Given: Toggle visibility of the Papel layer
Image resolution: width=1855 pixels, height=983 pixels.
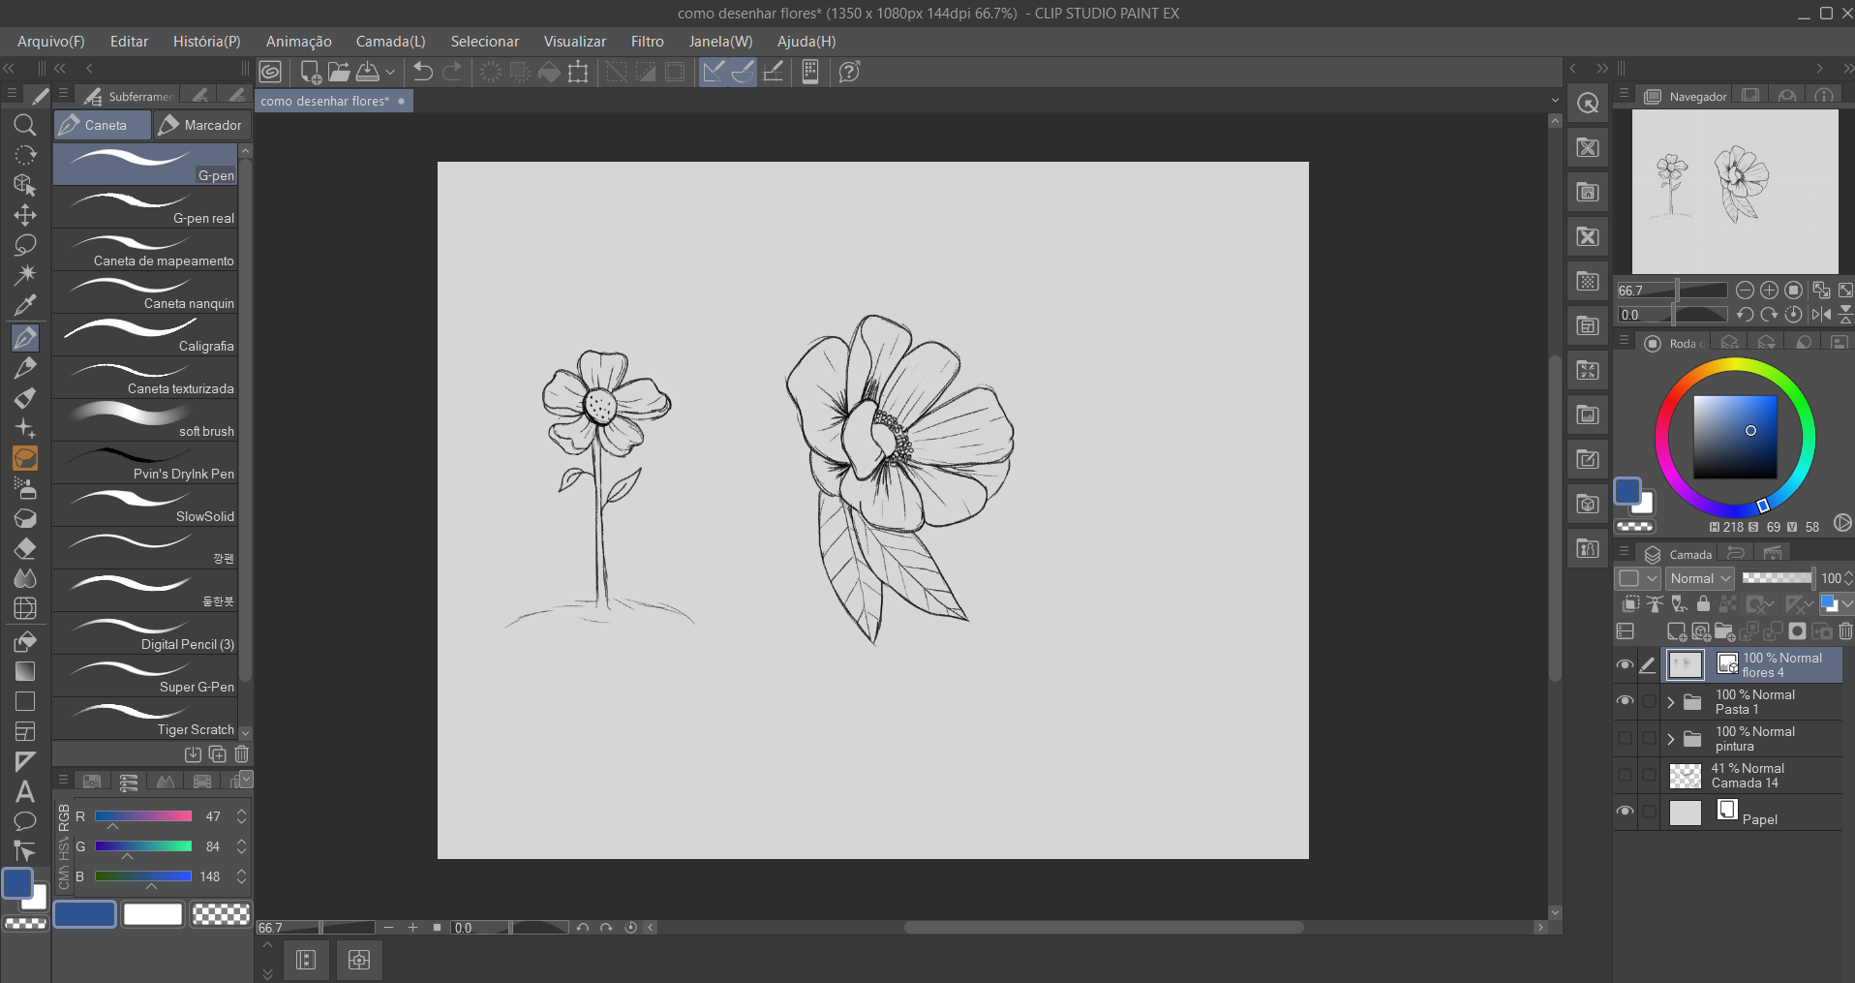Looking at the screenshot, I should pos(1625,812).
